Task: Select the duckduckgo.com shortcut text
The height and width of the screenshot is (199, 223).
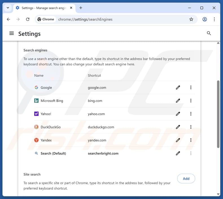Action: (101, 127)
